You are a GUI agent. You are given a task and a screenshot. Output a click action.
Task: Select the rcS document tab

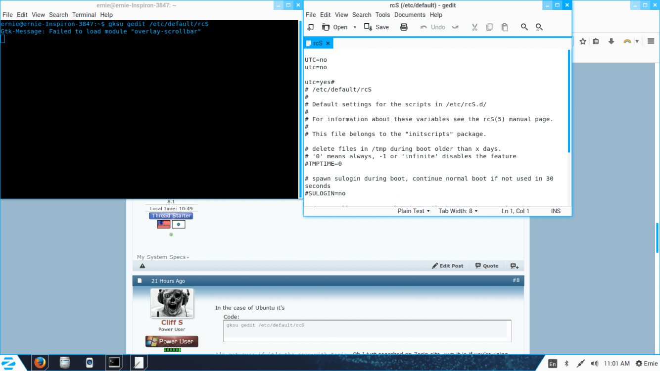click(318, 44)
